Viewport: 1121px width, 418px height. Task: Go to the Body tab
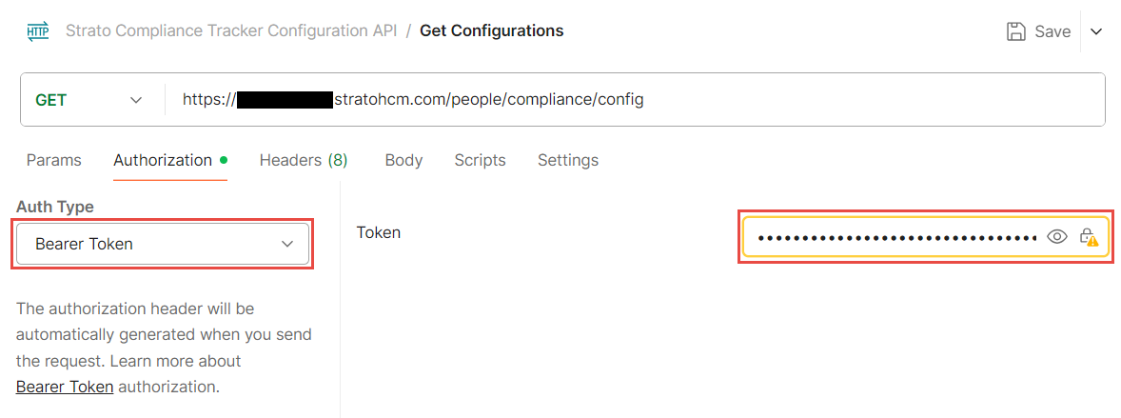tap(403, 160)
